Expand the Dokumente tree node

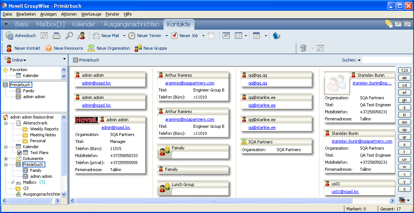pyautogui.click(x=6, y=159)
